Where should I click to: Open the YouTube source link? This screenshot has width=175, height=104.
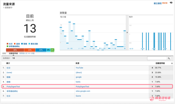click(79, 68)
